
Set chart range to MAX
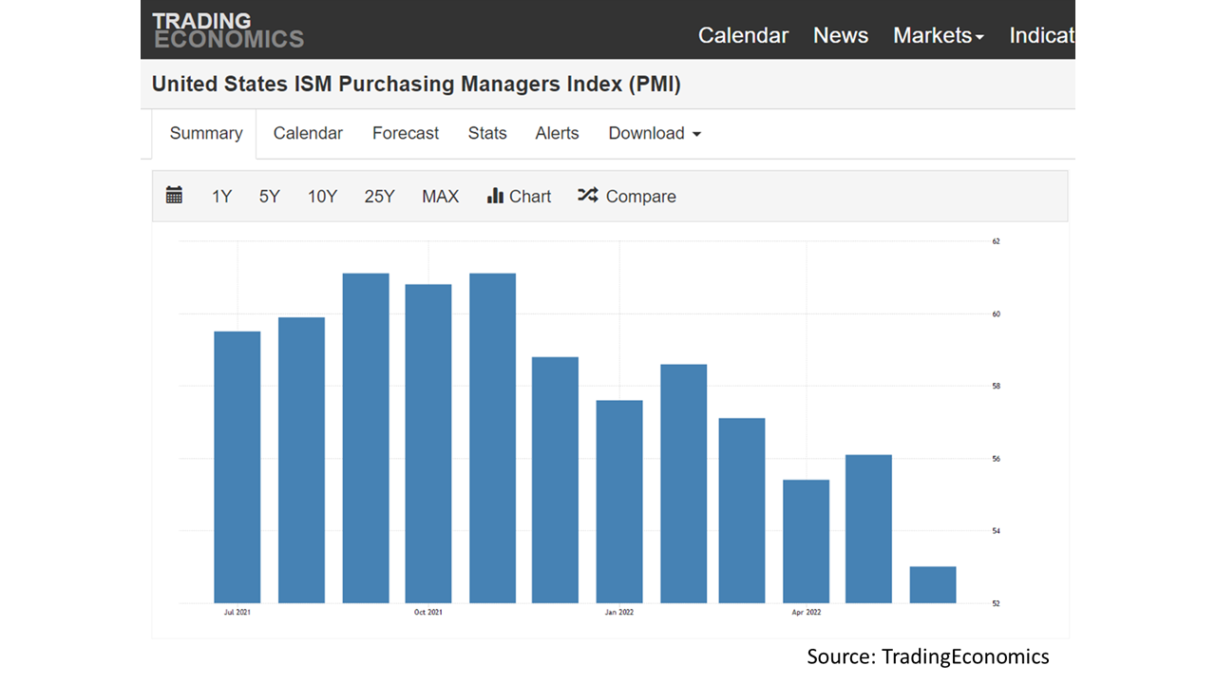pyautogui.click(x=440, y=196)
